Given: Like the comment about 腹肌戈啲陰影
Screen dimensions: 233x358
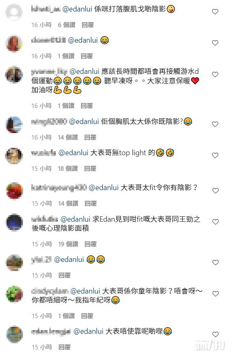Looking at the screenshot, I should click(x=215, y=11).
